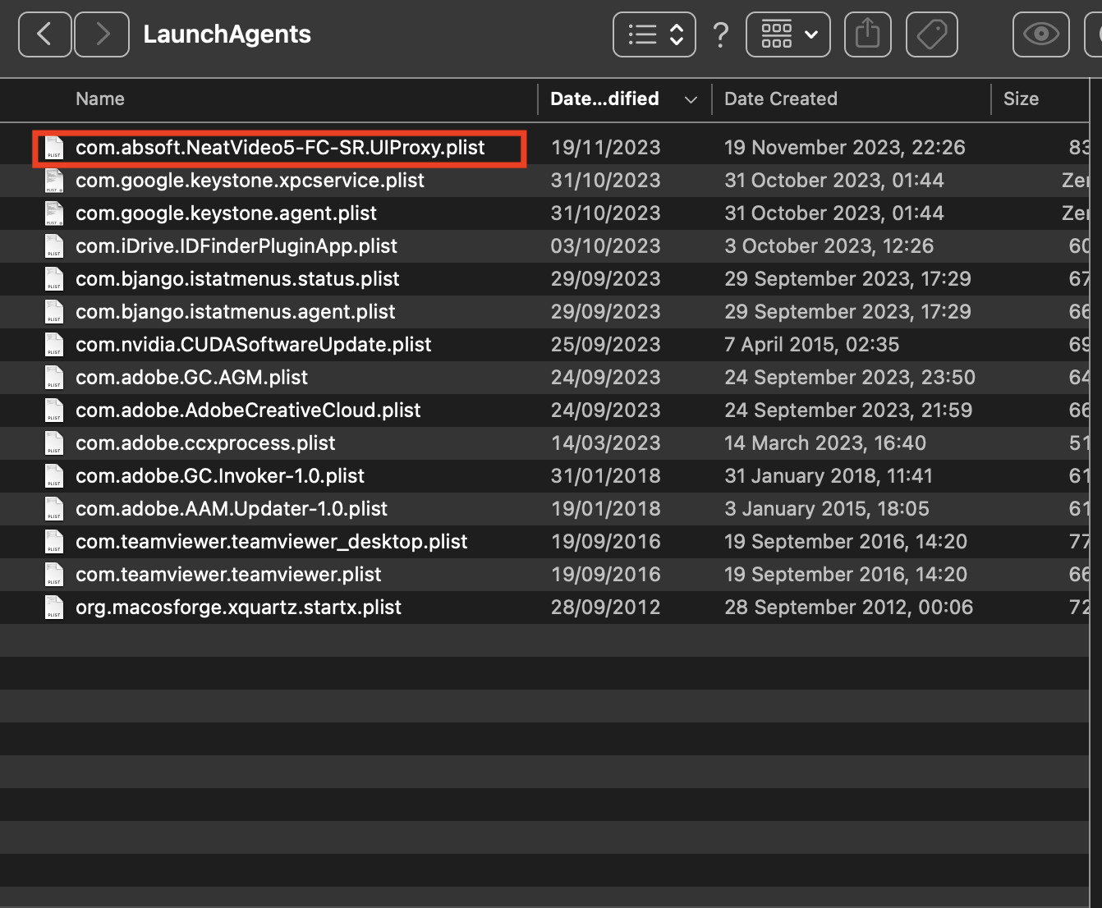Click created date 28 September 2012, 00:06
This screenshot has width=1102, height=908.
[x=849, y=608]
